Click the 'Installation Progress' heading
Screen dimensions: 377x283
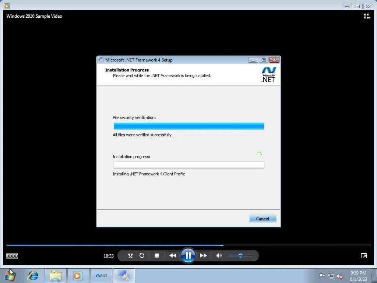(x=127, y=70)
